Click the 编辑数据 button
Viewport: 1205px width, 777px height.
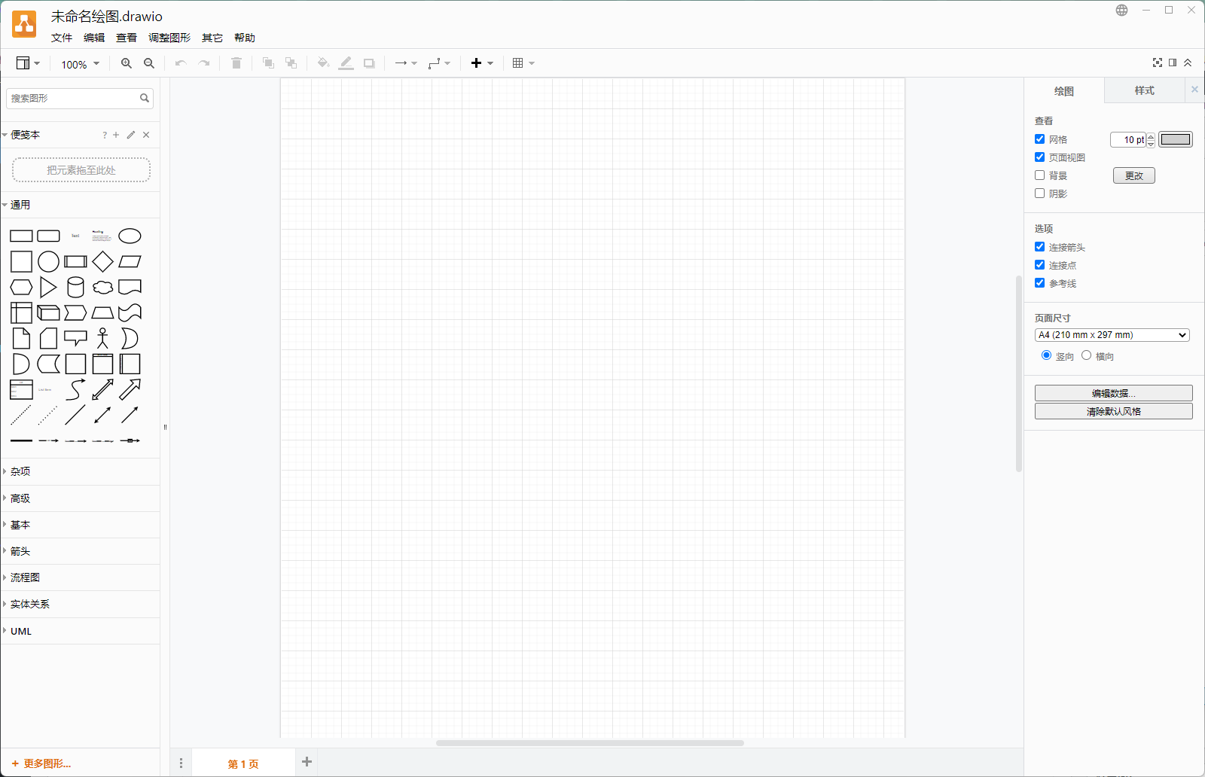tap(1112, 392)
